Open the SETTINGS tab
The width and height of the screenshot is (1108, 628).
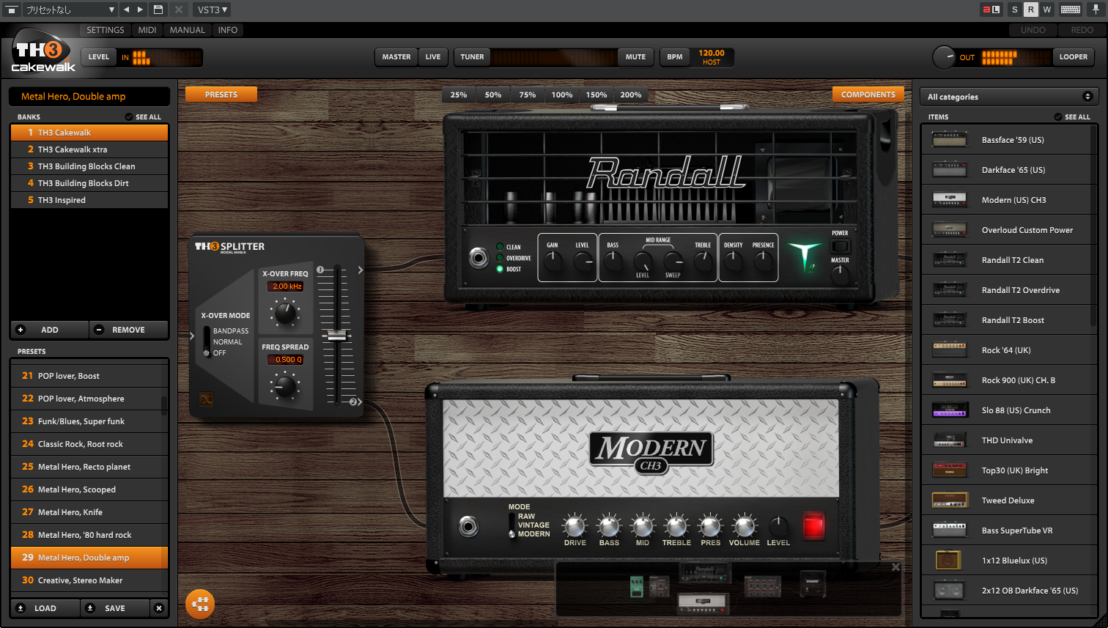pos(106,30)
